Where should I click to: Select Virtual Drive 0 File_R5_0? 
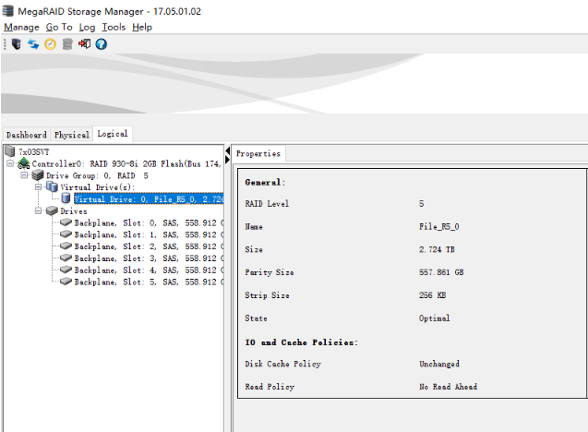tap(146, 198)
